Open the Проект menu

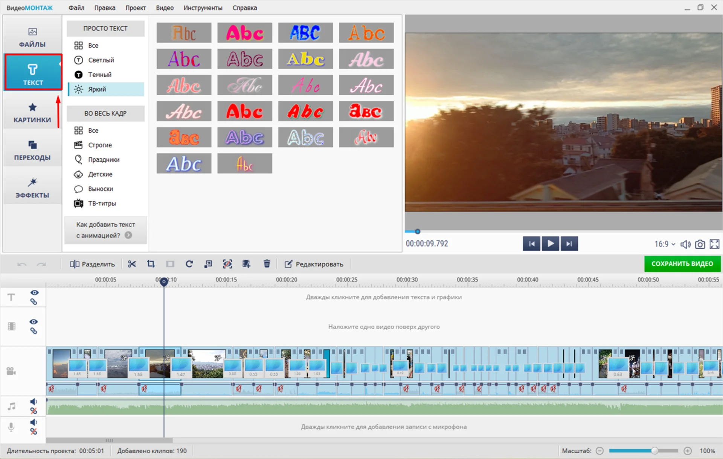[x=135, y=8]
